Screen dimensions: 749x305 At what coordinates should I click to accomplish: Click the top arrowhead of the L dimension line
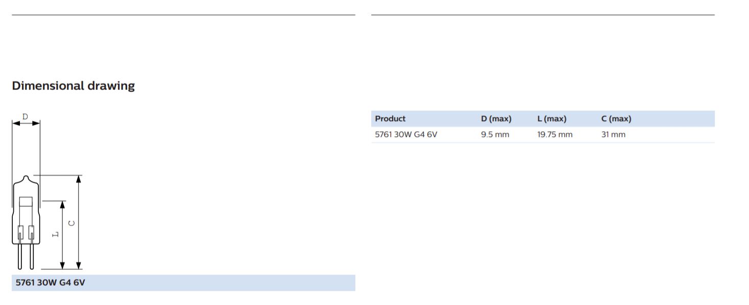click(x=62, y=204)
